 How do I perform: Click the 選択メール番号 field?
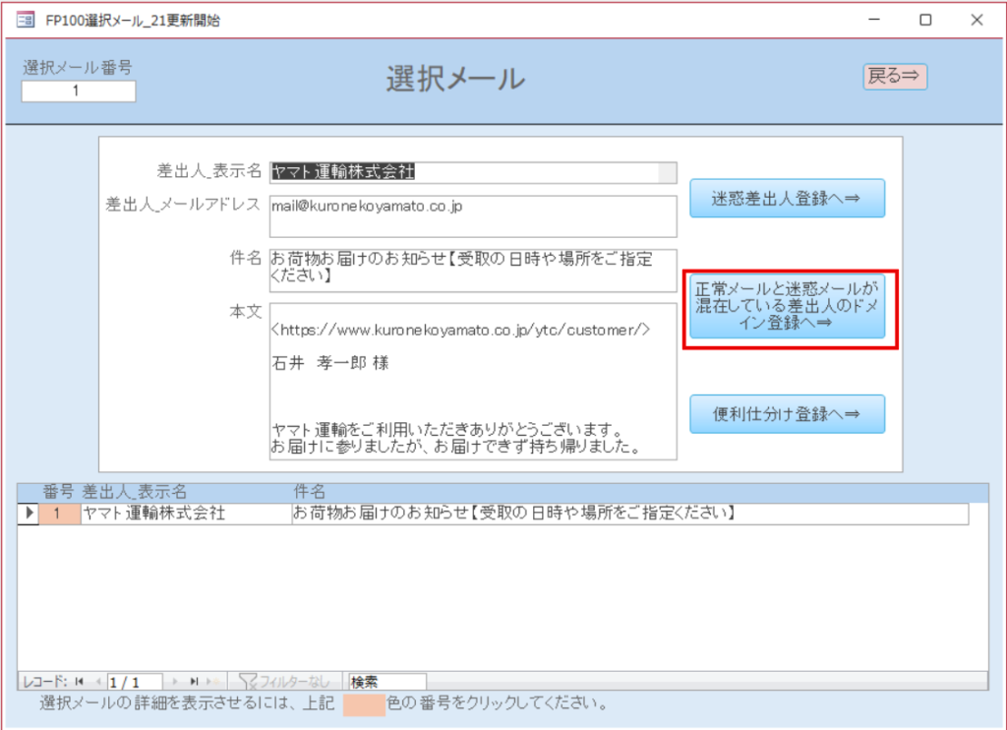[x=78, y=91]
